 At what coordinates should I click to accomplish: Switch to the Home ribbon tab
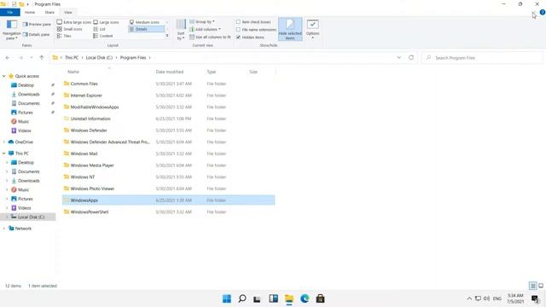pos(30,12)
